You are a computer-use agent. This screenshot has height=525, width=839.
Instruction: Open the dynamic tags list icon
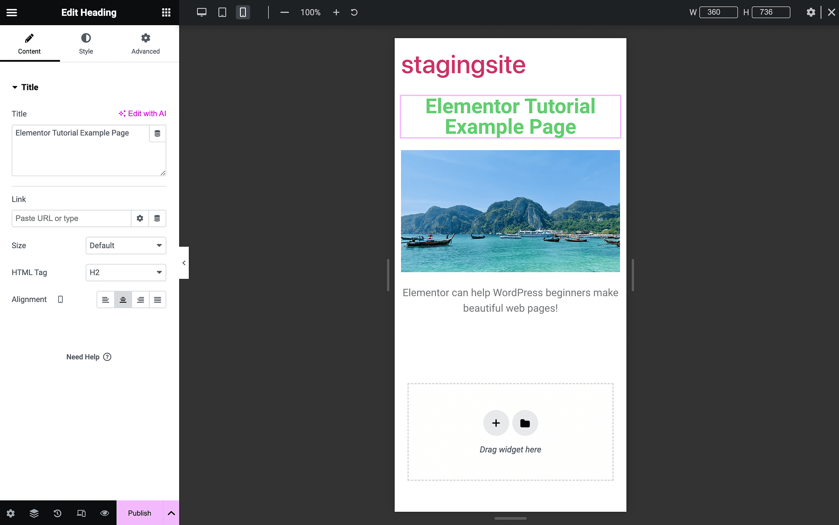pyautogui.click(x=158, y=133)
